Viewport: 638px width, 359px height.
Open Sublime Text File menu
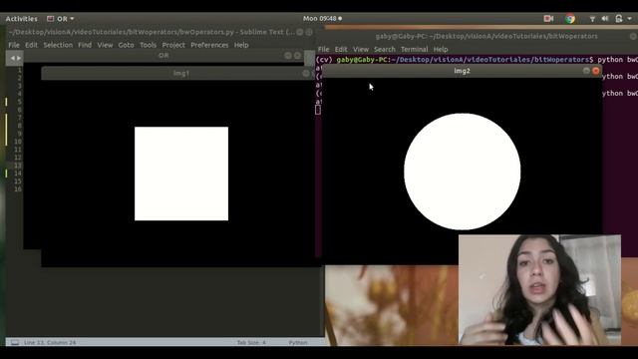[14, 45]
